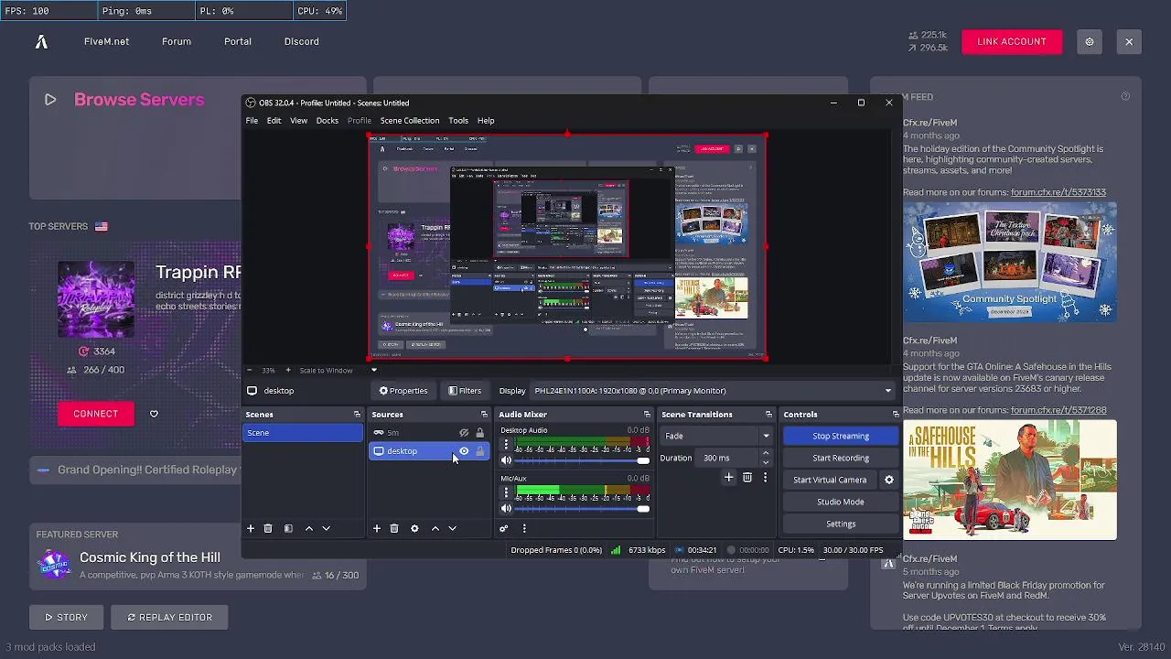Image resolution: width=1171 pixels, height=659 pixels.
Task: Open advanced audio properties gears in Audio Mixer
Action: [503, 528]
